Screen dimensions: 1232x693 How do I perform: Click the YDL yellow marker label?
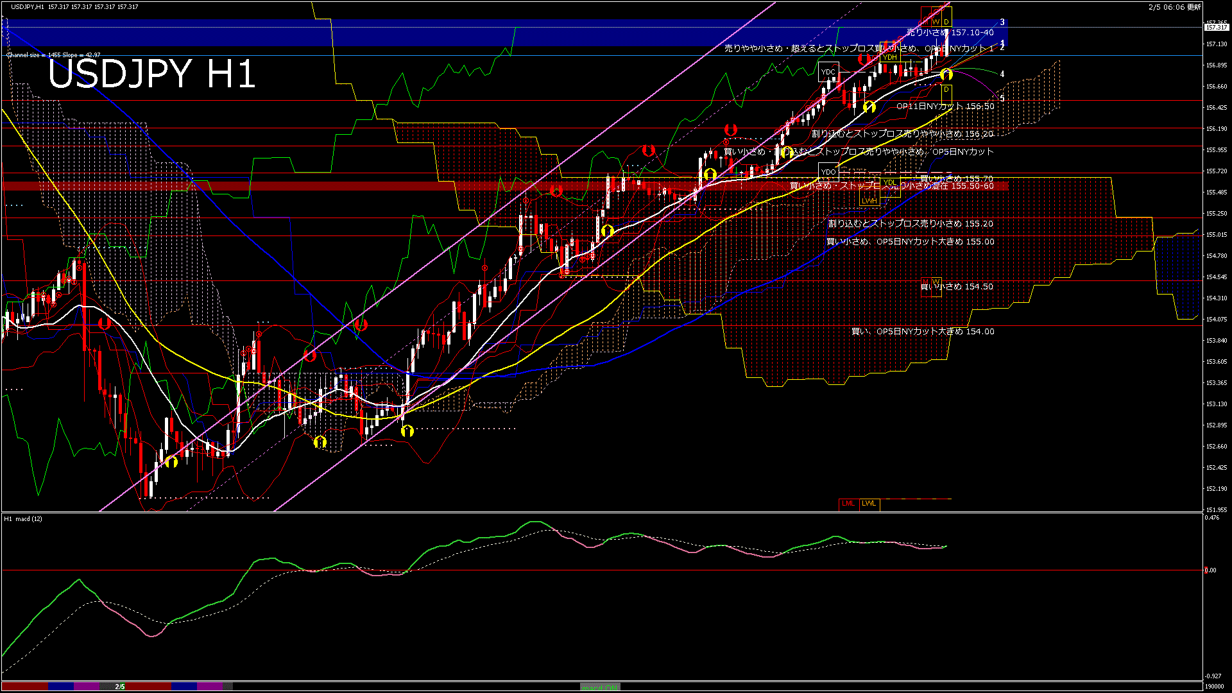[890, 183]
